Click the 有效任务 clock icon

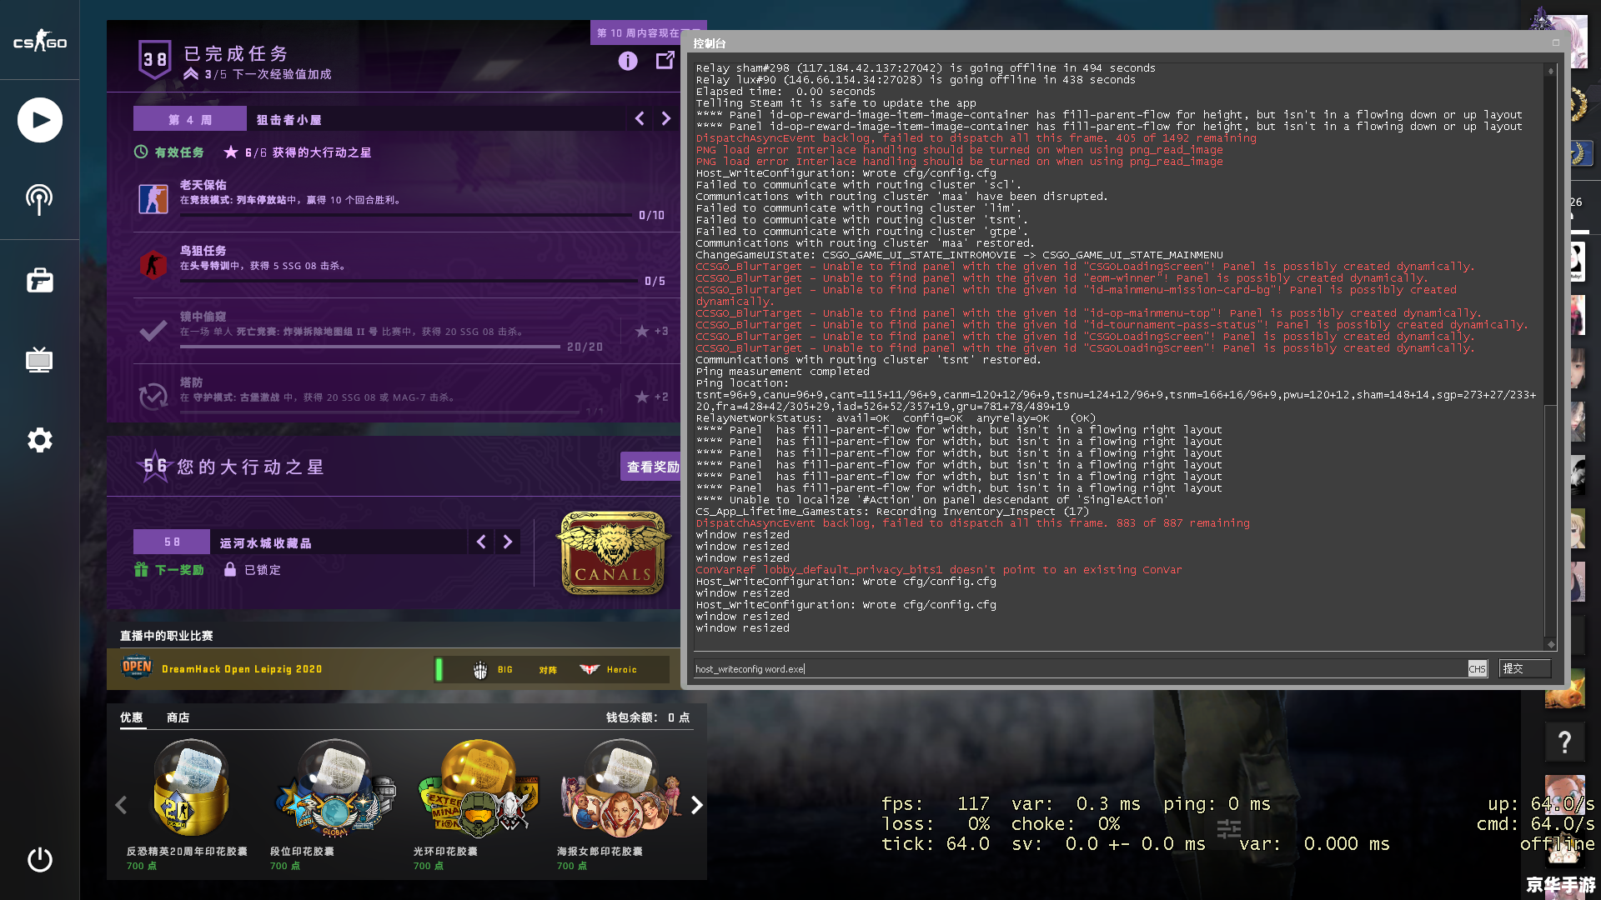tap(141, 152)
